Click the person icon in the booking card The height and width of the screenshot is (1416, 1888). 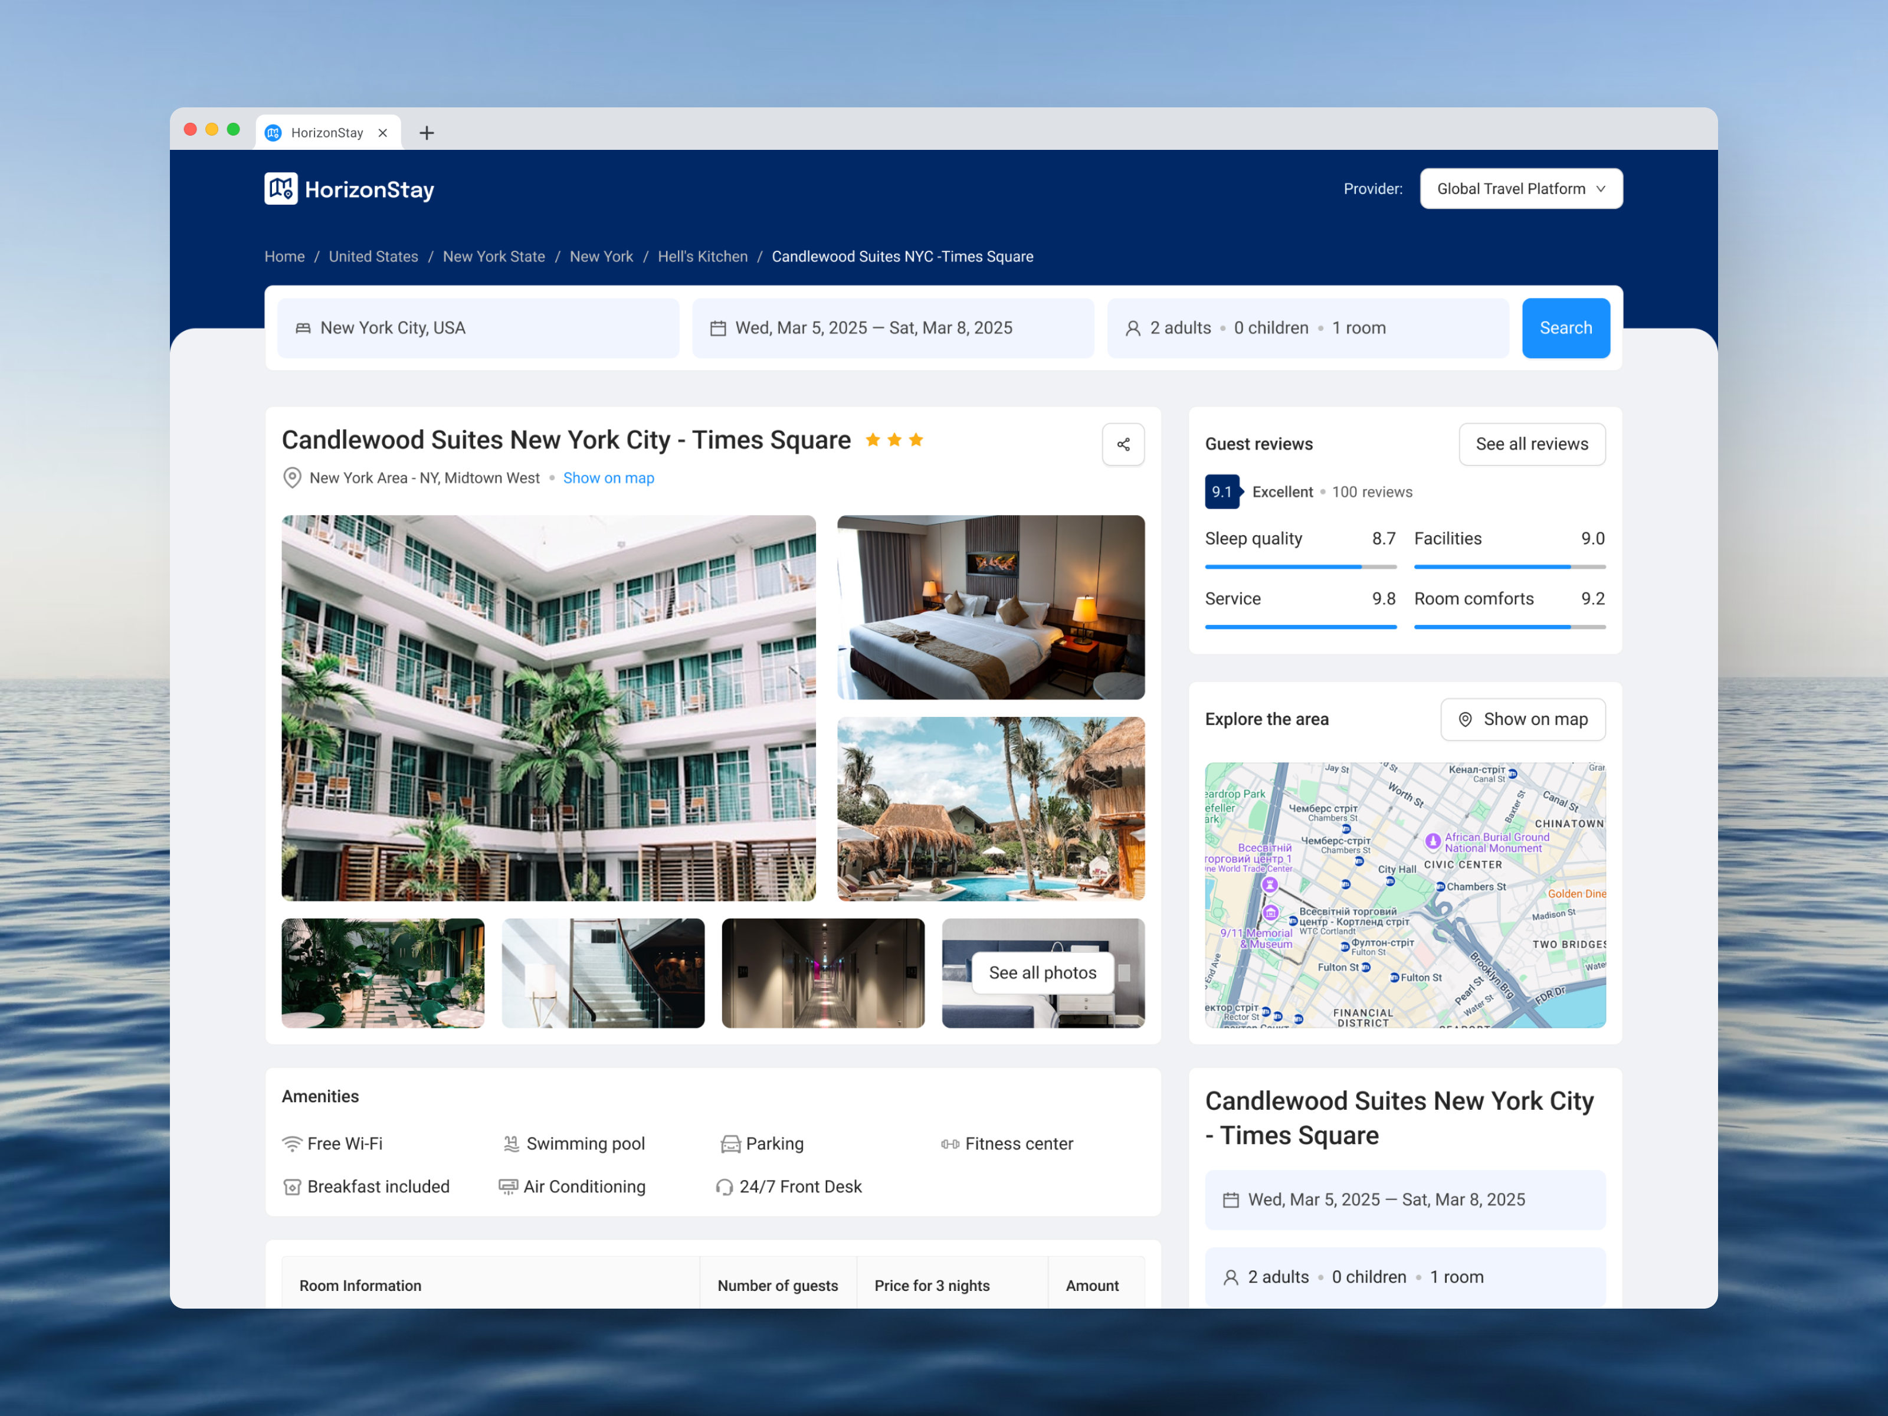coord(1231,1278)
